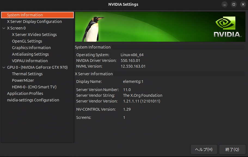Click the Server Vendor String: label
248x157 pixels.
pyautogui.click(x=96, y=95)
